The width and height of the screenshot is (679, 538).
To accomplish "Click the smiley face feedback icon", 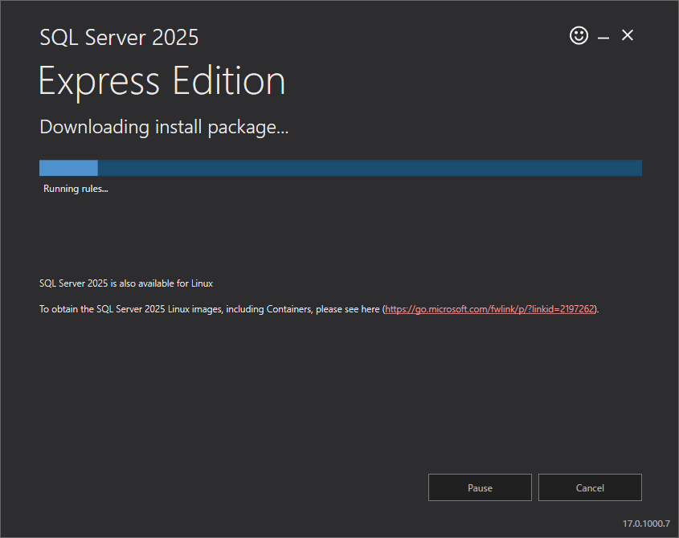I will [x=579, y=35].
